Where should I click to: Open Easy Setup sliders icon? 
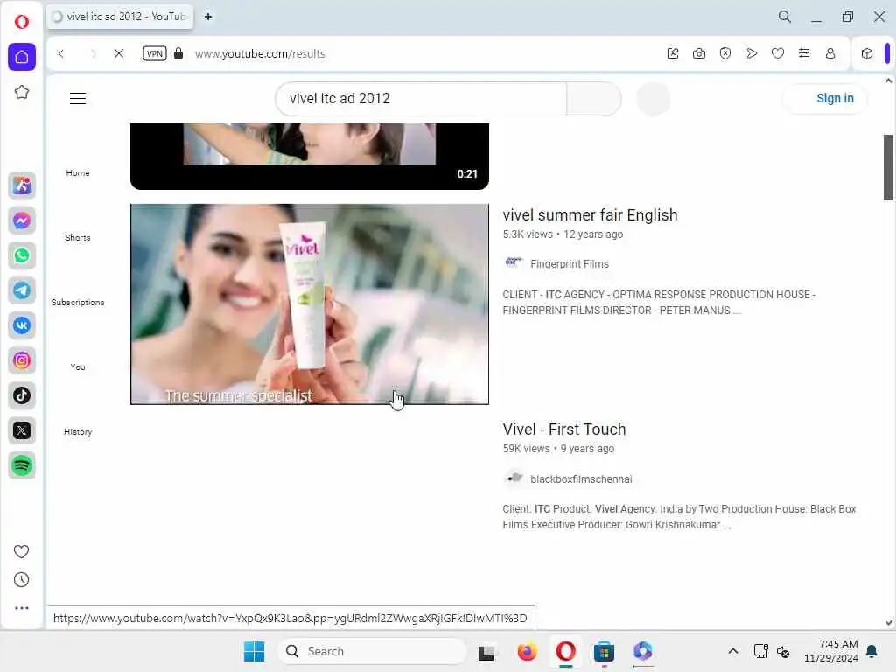tap(804, 53)
